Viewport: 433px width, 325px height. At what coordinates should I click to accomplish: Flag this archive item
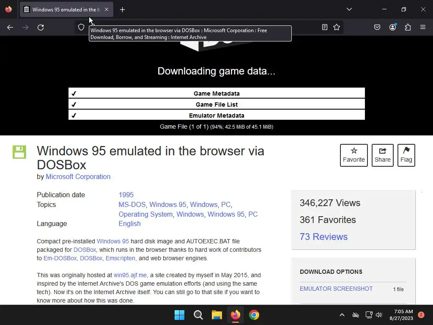click(x=406, y=155)
